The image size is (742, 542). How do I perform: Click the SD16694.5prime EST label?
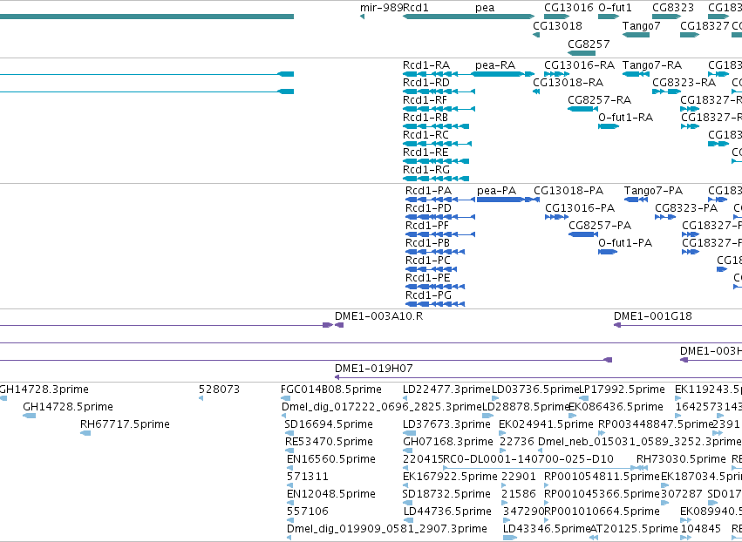(x=329, y=424)
